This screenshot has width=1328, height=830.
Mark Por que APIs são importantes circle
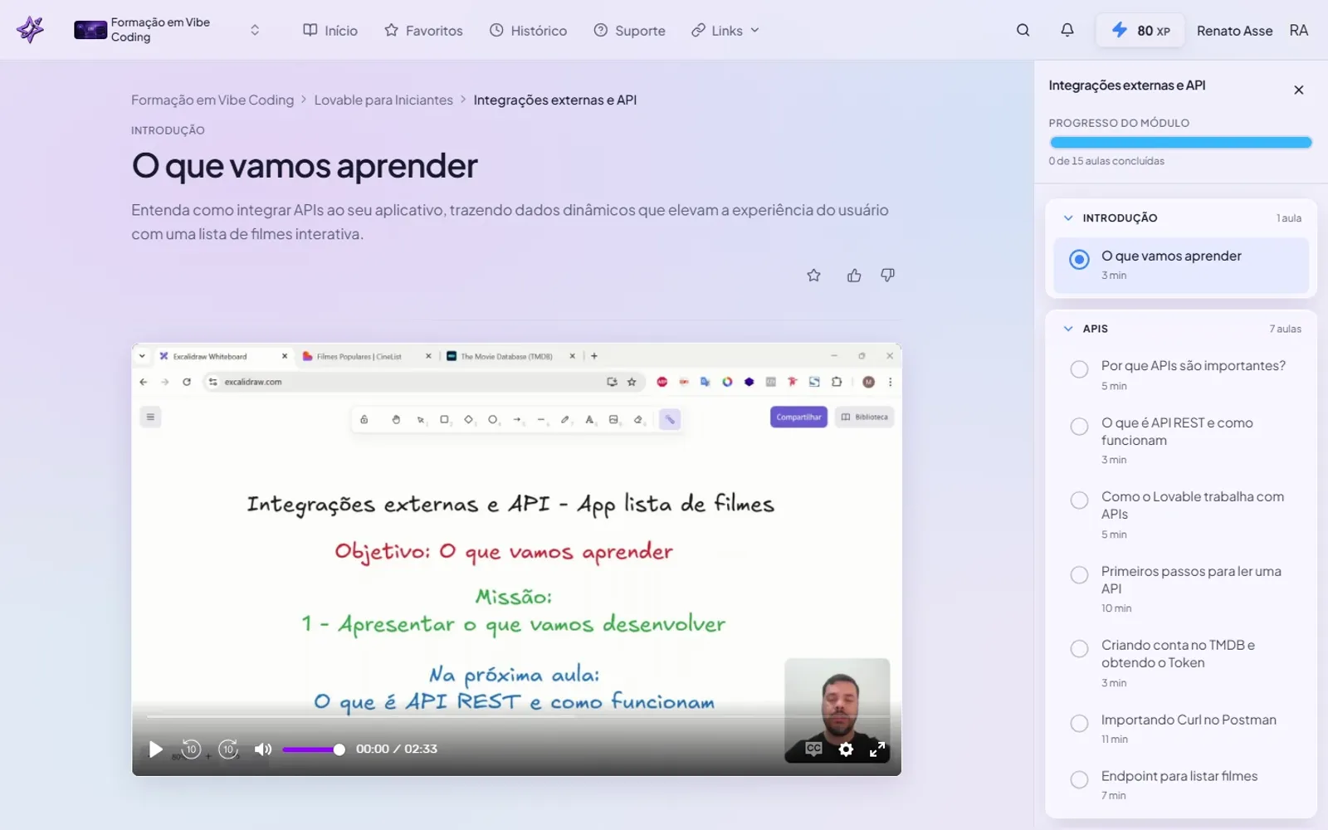pyautogui.click(x=1079, y=369)
